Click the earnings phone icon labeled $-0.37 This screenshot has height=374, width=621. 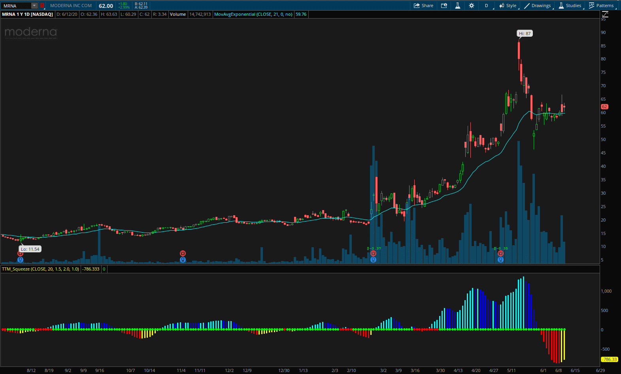point(373,254)
